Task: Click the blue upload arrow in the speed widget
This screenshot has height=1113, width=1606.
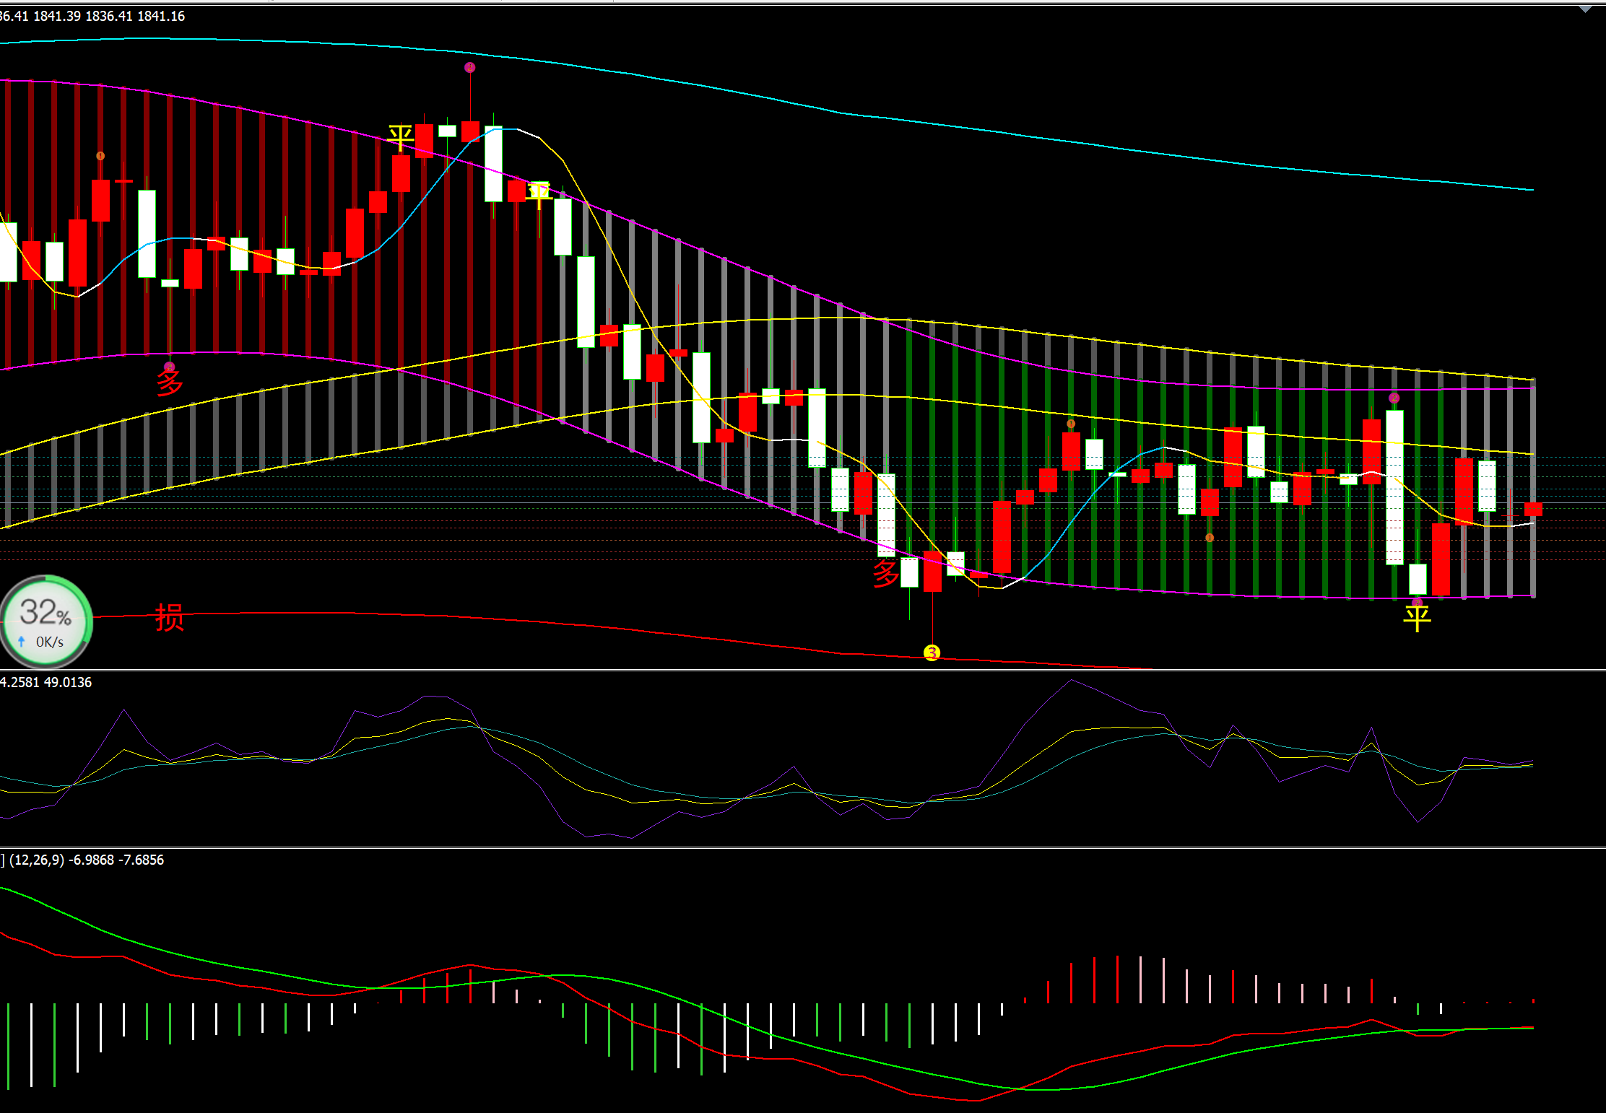Action: (x=22, y=642)
